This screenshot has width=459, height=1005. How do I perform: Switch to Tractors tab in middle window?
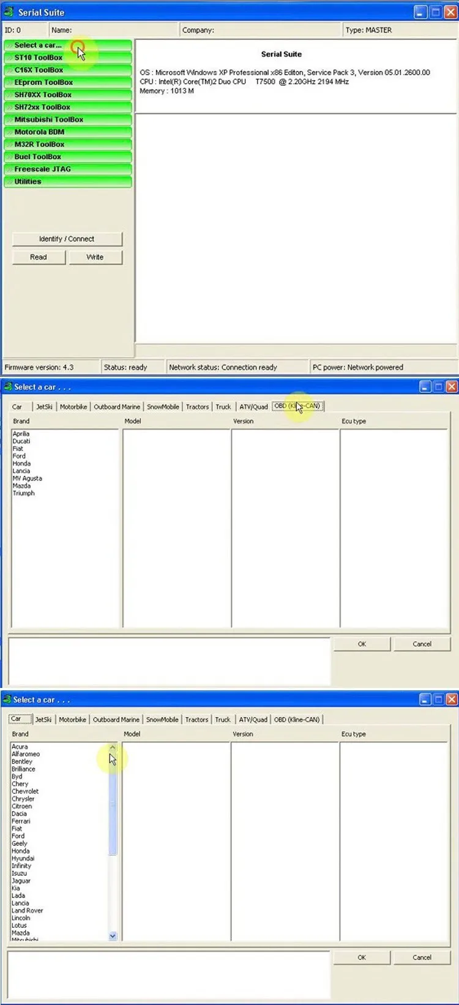[198, 406]
